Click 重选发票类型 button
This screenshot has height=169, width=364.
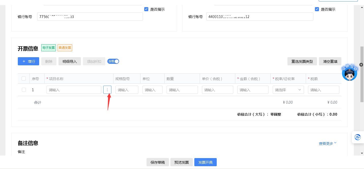[x=302, y=61]
